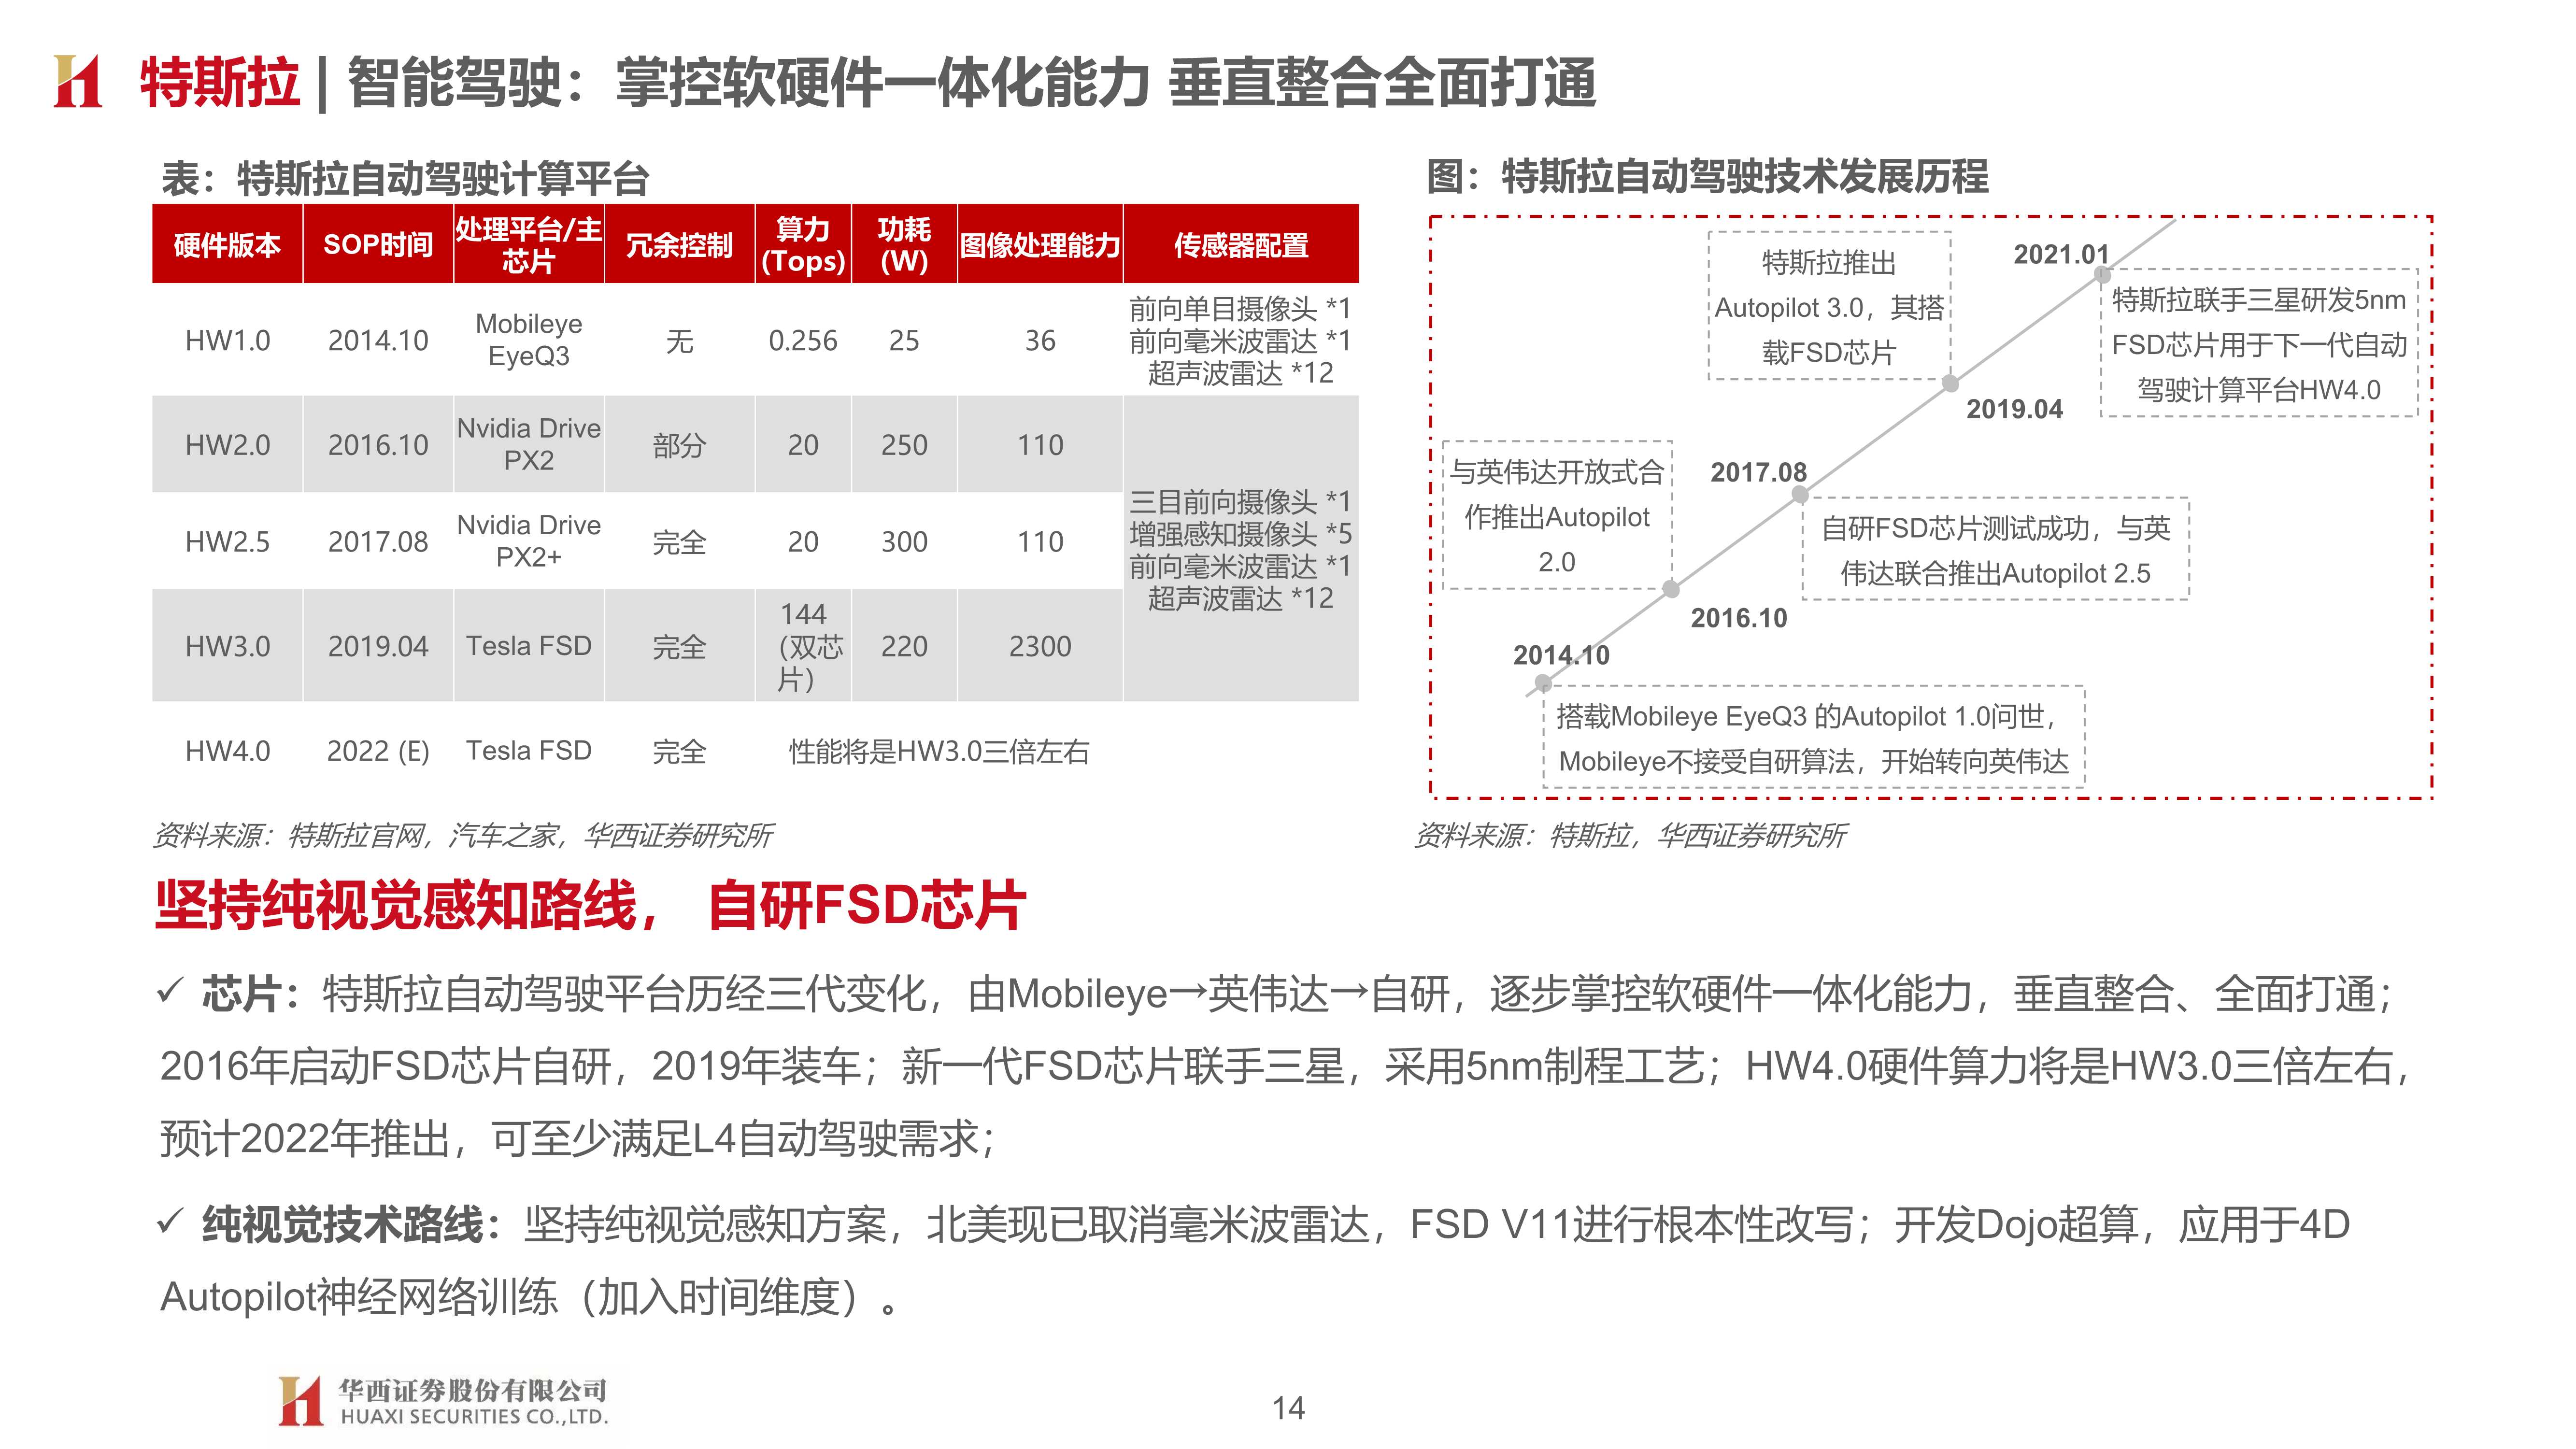
Task: Click the Autopilot 3.0 callout box
Action: pos(1829,306)
